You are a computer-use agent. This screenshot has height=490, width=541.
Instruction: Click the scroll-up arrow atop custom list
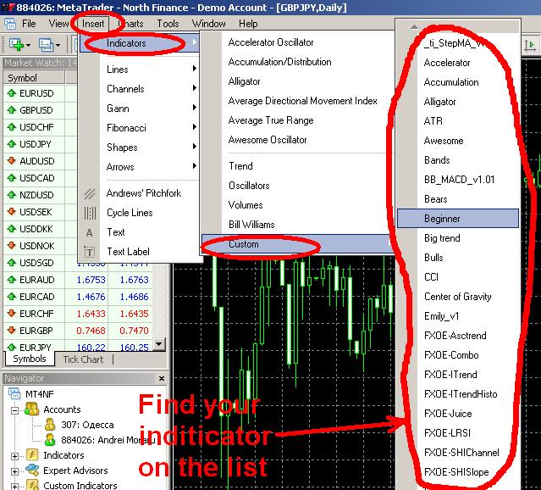(x=414, y=26)
